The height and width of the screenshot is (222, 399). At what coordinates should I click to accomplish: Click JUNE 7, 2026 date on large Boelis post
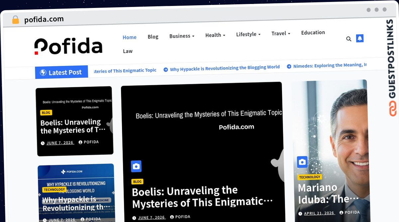click(x=152, y=217)
